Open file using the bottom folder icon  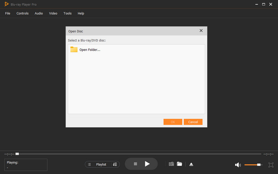pos(180,164)
